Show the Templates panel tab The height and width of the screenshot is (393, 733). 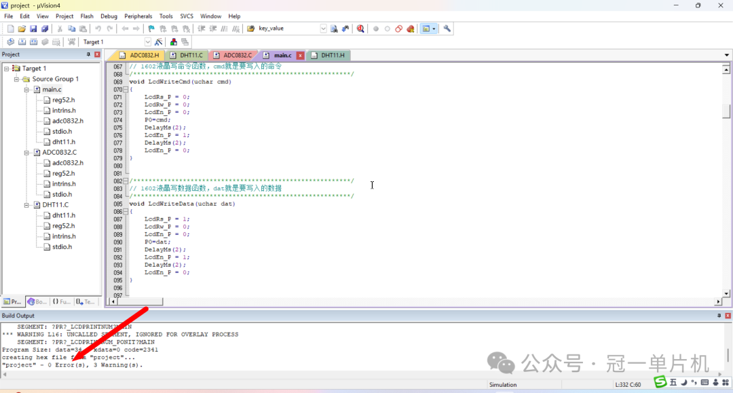coord(85,302)
